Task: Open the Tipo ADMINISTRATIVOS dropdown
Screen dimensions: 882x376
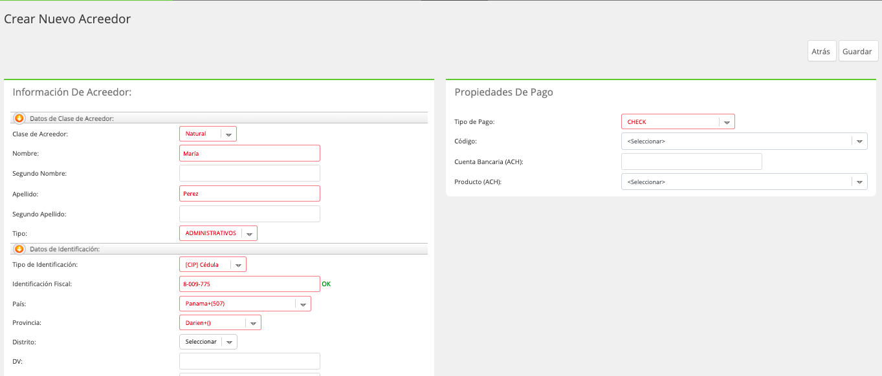Action: pyautogui.click(x=218, y=233)
